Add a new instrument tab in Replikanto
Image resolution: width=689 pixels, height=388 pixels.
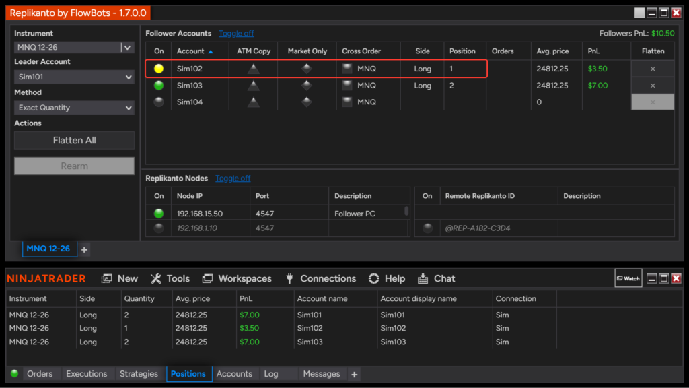click(x=84, y=249)
